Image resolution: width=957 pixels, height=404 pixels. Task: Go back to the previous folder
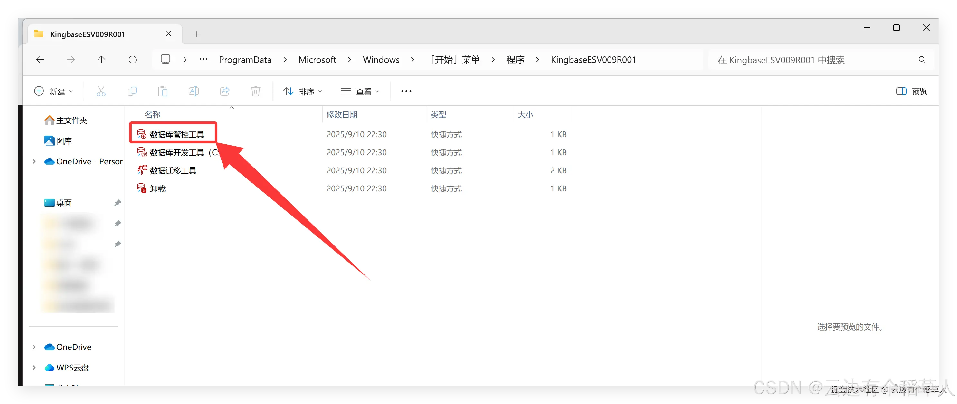click(40, 60)
